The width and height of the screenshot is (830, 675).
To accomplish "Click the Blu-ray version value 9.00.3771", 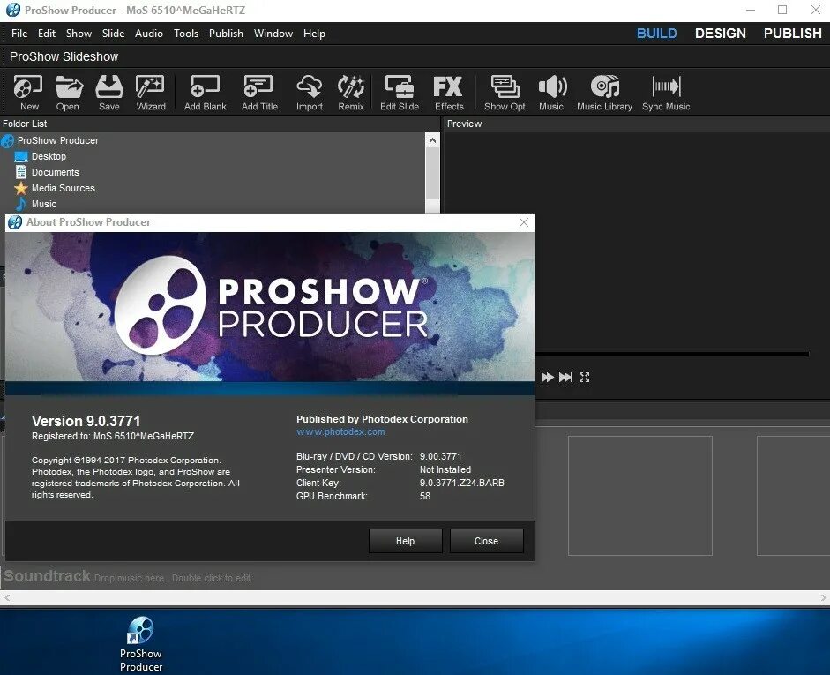I will (x=440, y=456).
